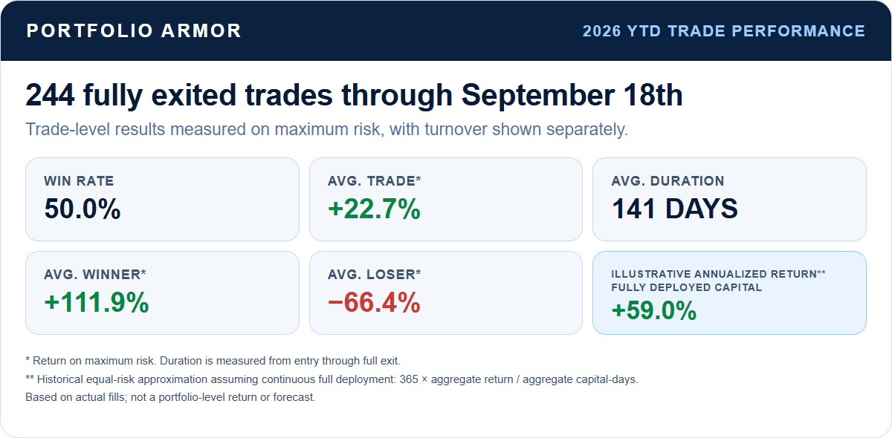The height and width of the screenshot is (438, 892).
Task: Click the 'Based on actual fills' disclaimer line
Action: point(171,397)
